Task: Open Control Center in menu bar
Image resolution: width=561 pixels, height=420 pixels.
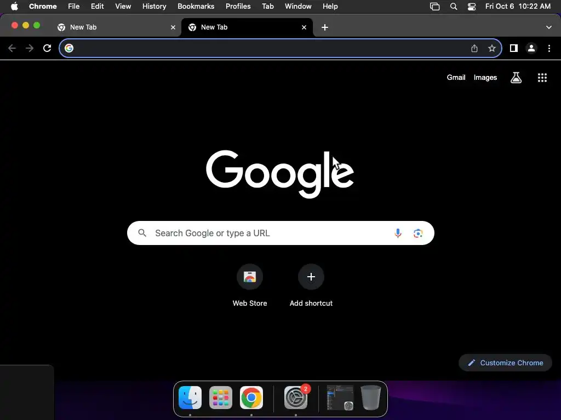Action: (472, 7)
